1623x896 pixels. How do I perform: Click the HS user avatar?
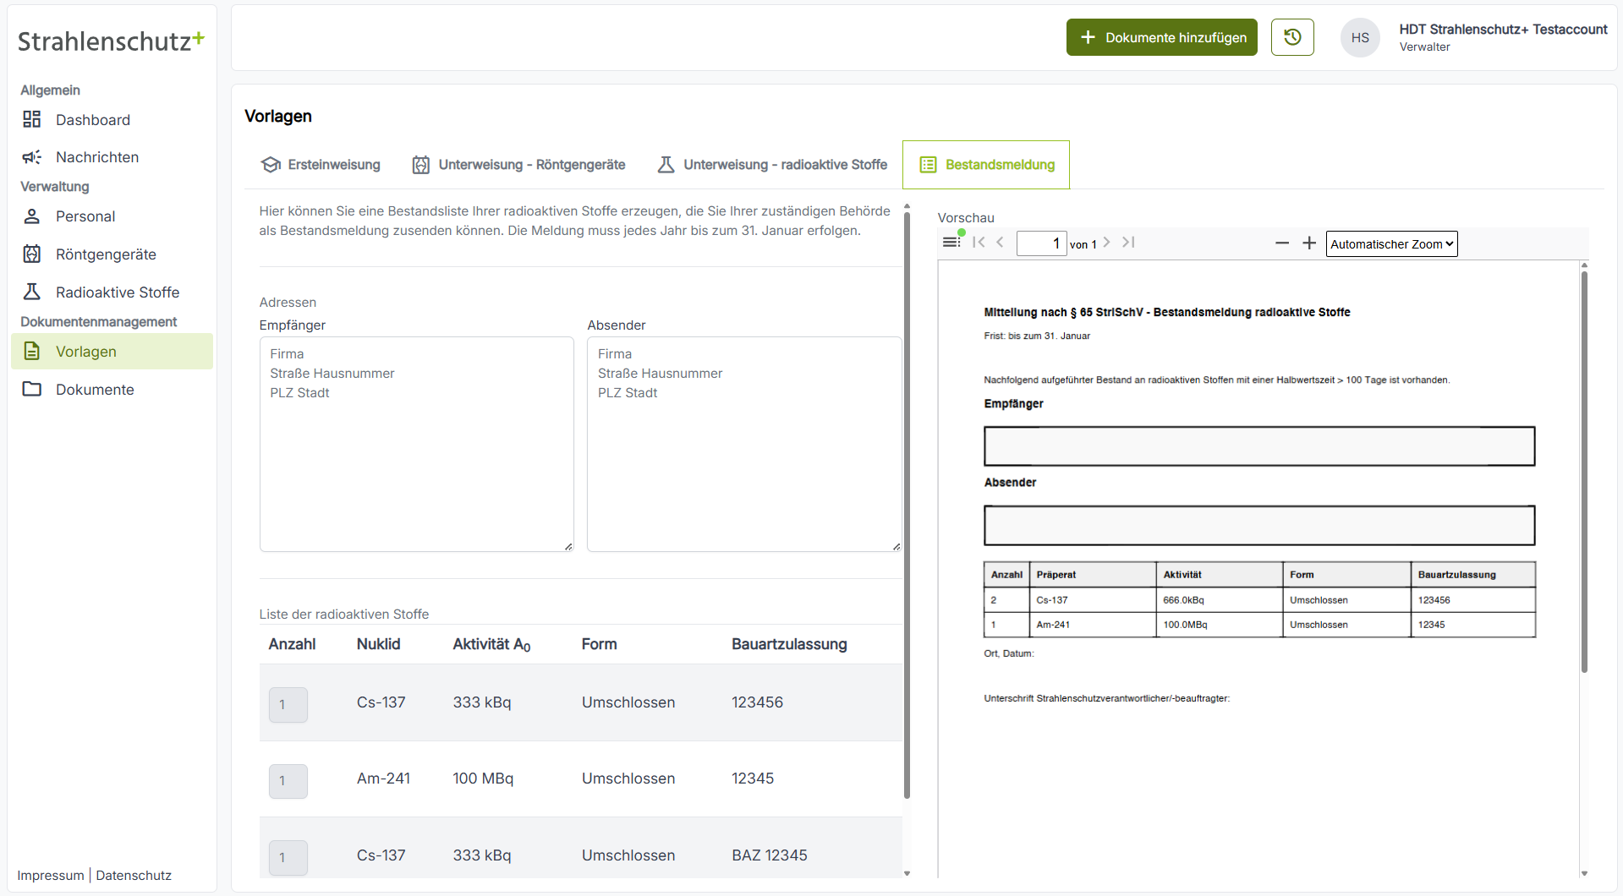(x=1360, y=37)
